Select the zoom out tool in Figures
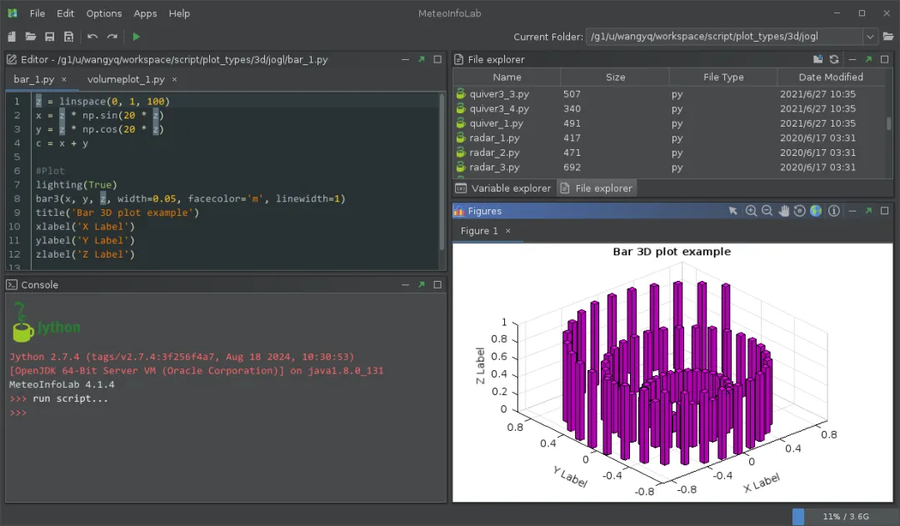 767,211
